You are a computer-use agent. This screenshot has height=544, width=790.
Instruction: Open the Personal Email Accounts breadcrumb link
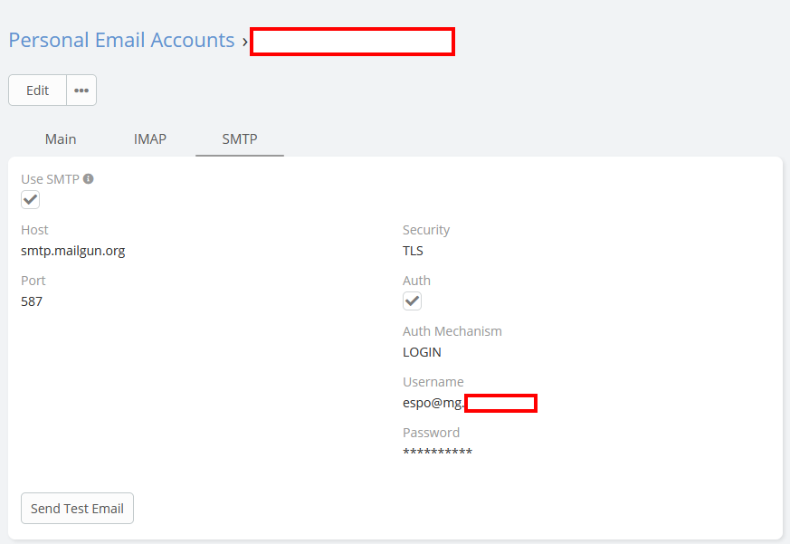(121, 41)
